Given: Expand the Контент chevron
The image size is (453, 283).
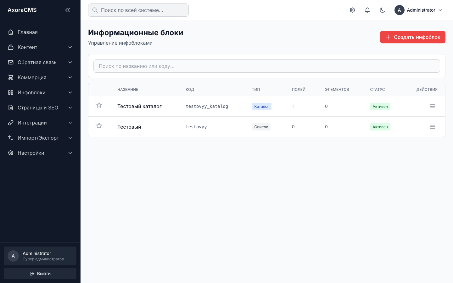Looking at the screenshot, I should pos(70,47).
